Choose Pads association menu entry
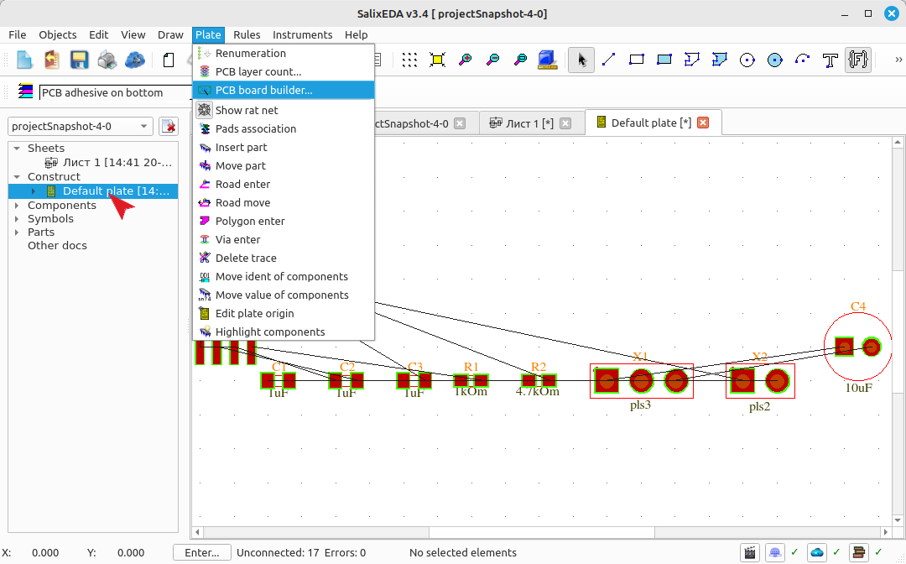 pyautogui.click(x=284, y=129)
